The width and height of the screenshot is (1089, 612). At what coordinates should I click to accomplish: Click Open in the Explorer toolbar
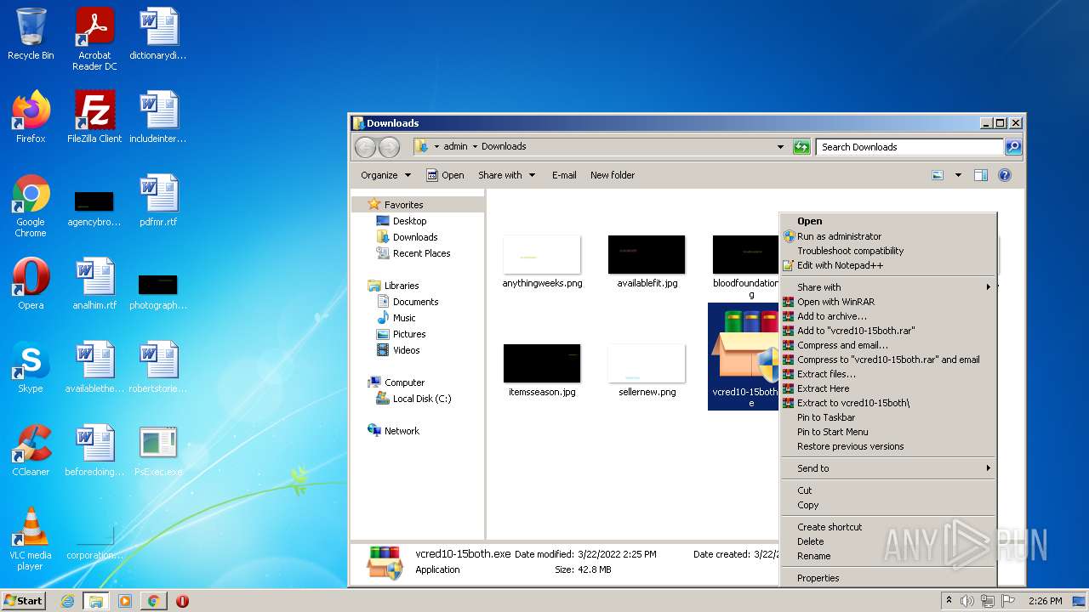tap(445, 175)
